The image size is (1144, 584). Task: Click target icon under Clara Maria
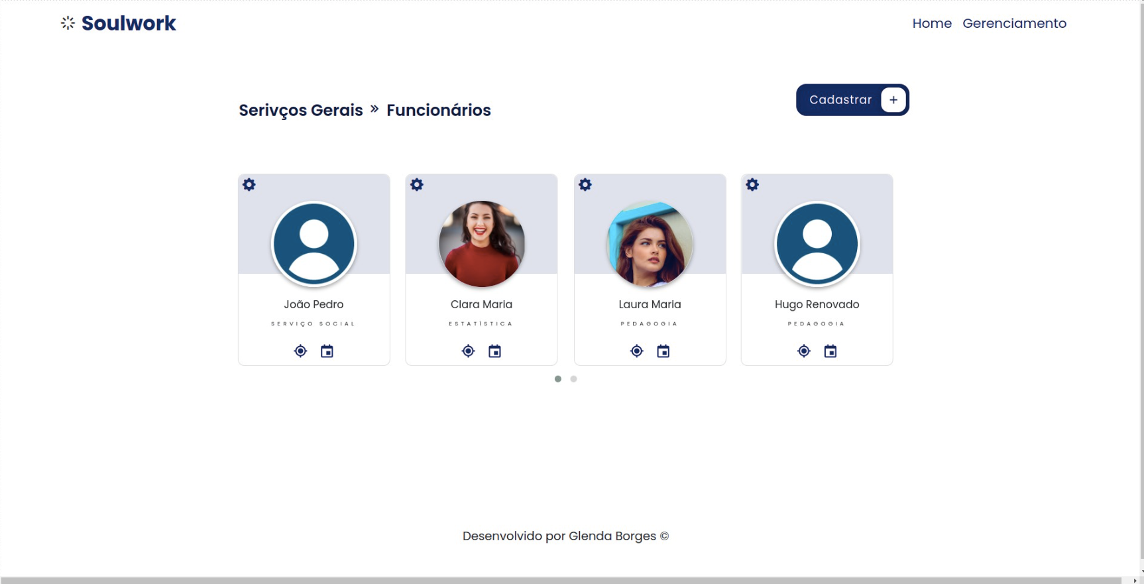tap(468, 351)
